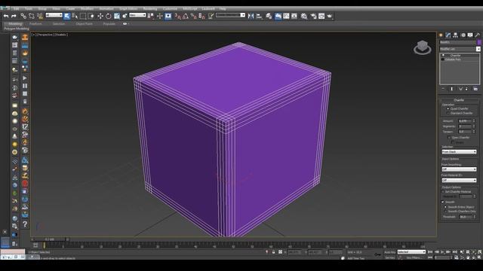Switch to the Modify command panel tab
This screenshot has width=483, height=271.
pyautogui.click(x=448, y=35)
